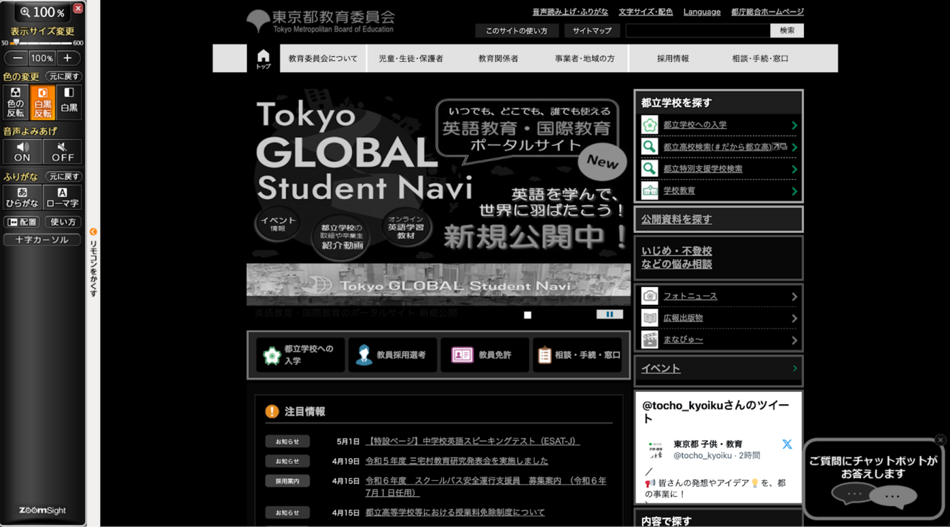
Task: Click the Tokyo Metropolitan Board of Education logo
Action: pos(321,21)
